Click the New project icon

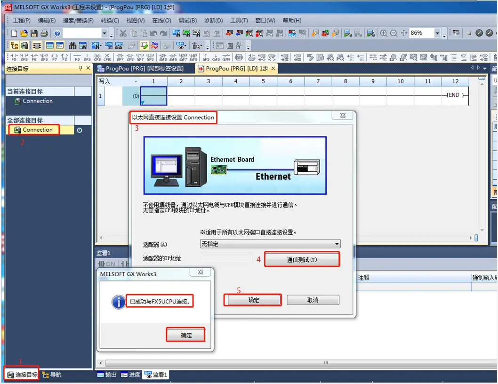[x=14, y=33]
